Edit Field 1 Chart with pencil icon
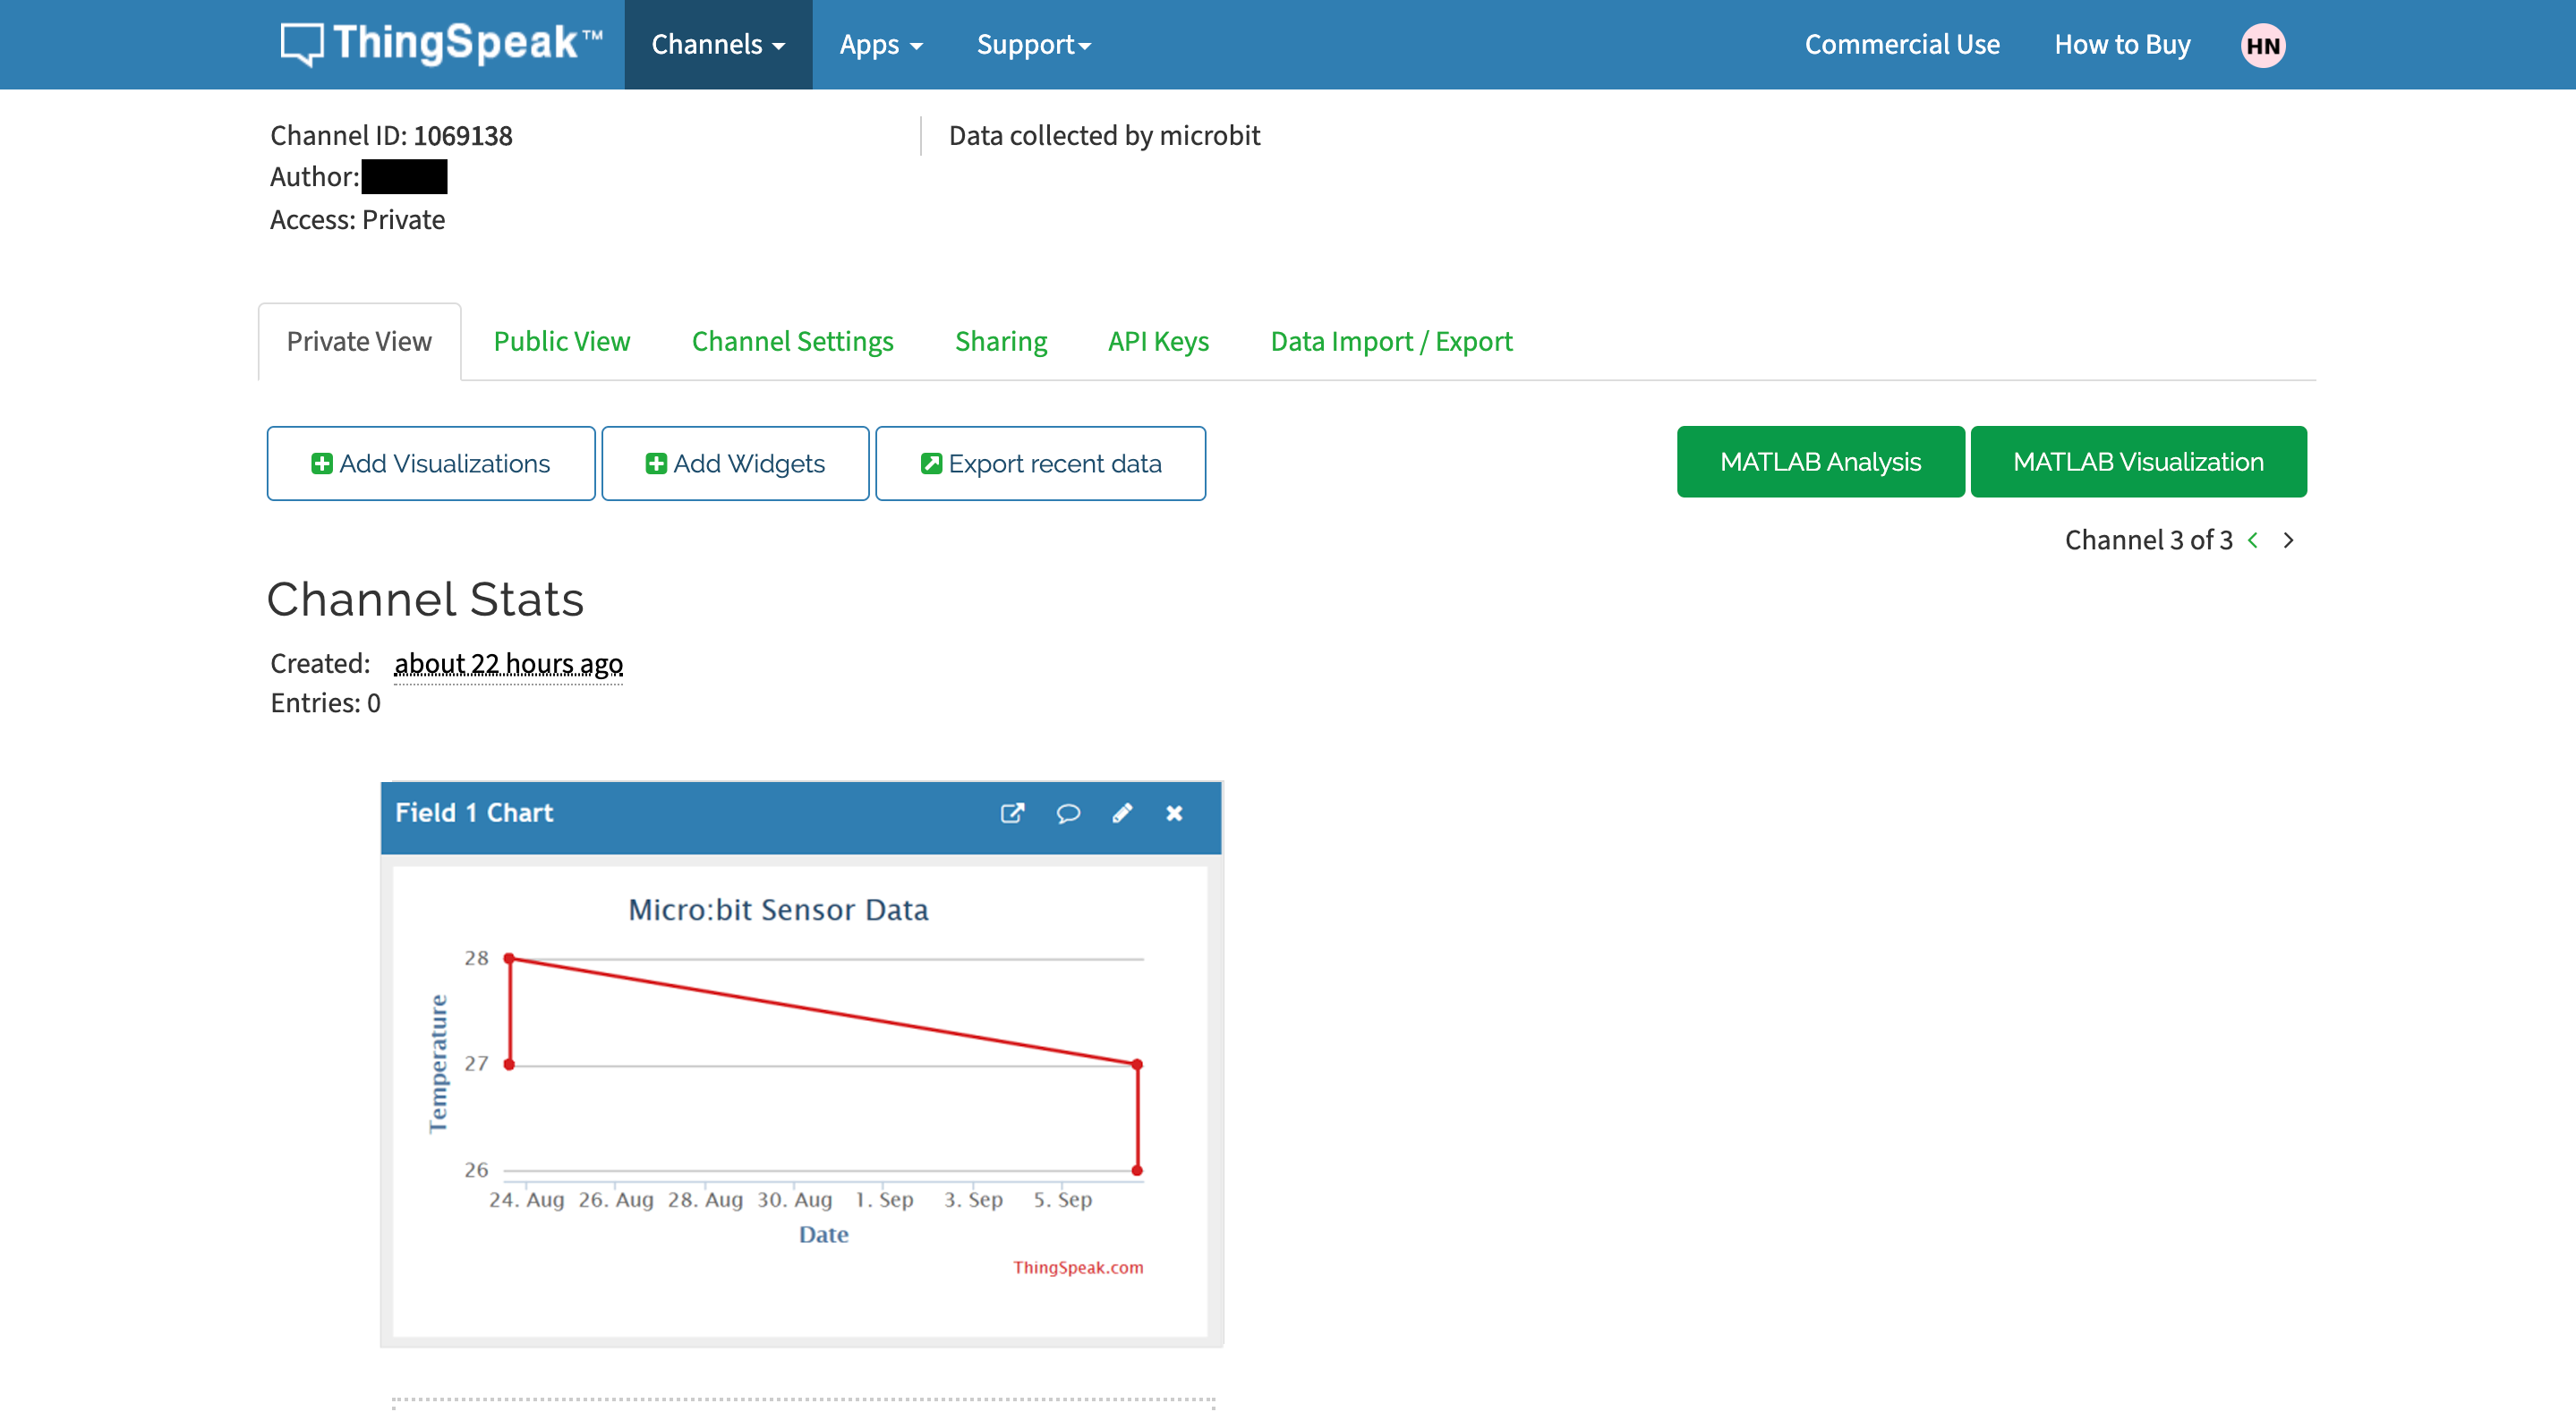The height and width of the screenshot is (1412, 2576). click(1122, 813)
